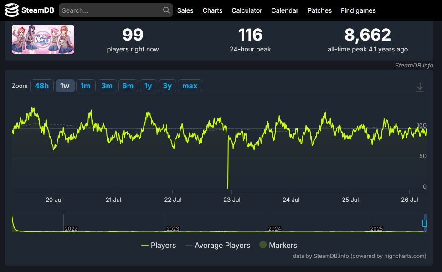
Task: Click the SteamDB logo icon
Action: pyautogui.click(x=12, y=10)
